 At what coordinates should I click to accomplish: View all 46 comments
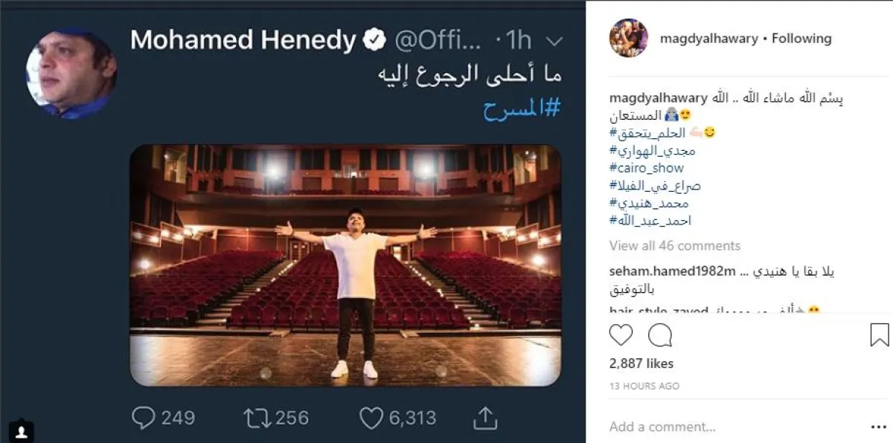point(674,245)
